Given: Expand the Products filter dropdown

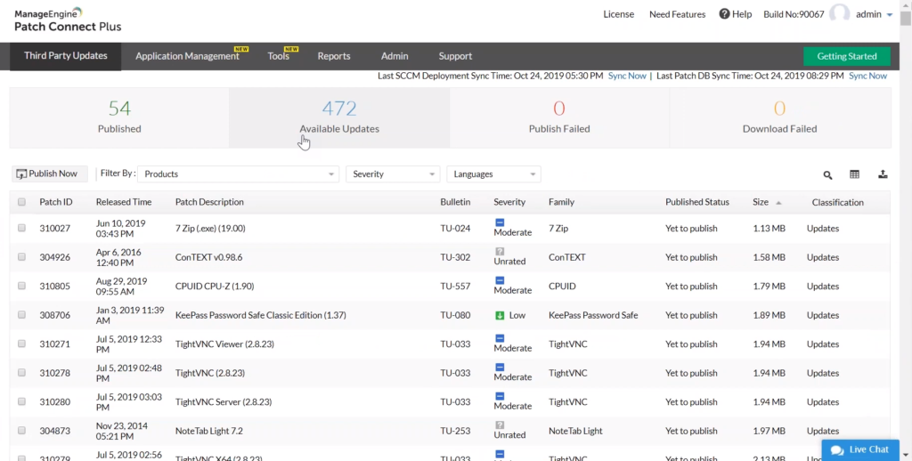Looking at the screenshot, I should point(240,174).
